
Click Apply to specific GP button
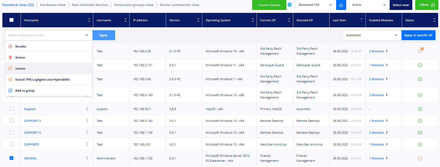tap(418, 35)
